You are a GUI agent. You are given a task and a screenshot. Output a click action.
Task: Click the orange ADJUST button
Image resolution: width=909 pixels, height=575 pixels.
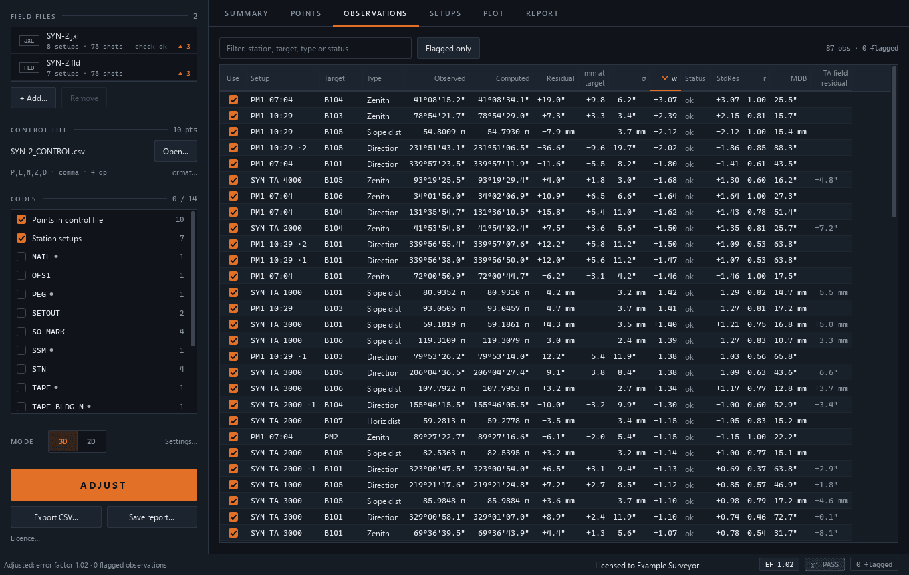(104, 485)
